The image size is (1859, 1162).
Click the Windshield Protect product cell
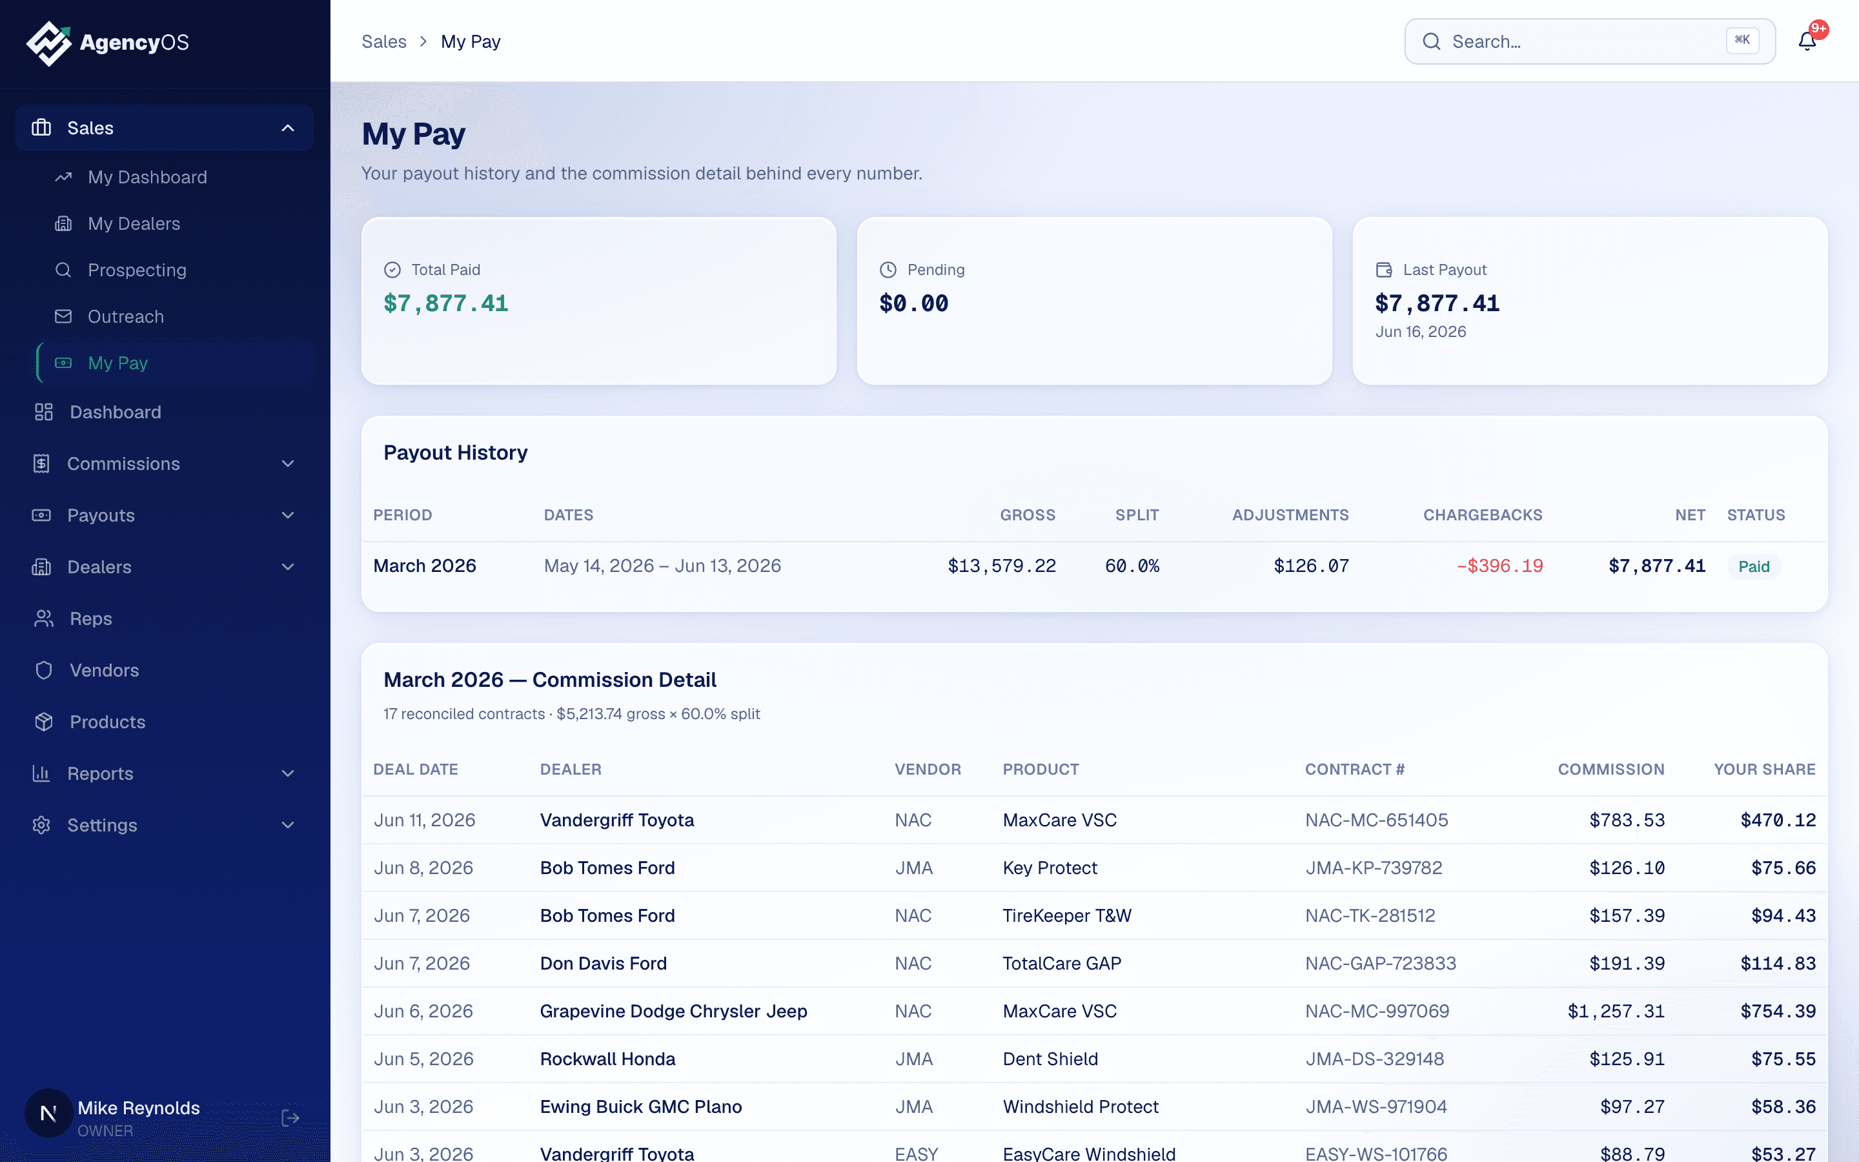coord(1080,1106)
